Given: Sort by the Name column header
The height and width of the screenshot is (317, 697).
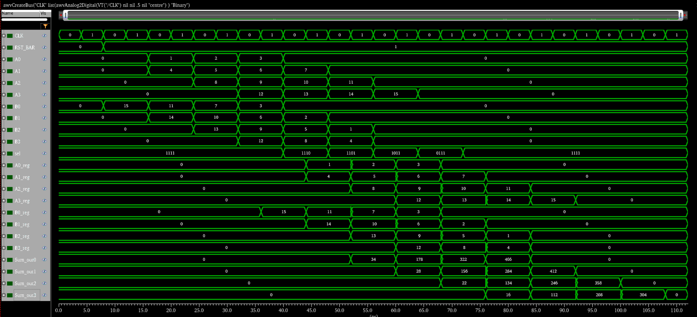Looking at the screenshot, I should point(20,14).
